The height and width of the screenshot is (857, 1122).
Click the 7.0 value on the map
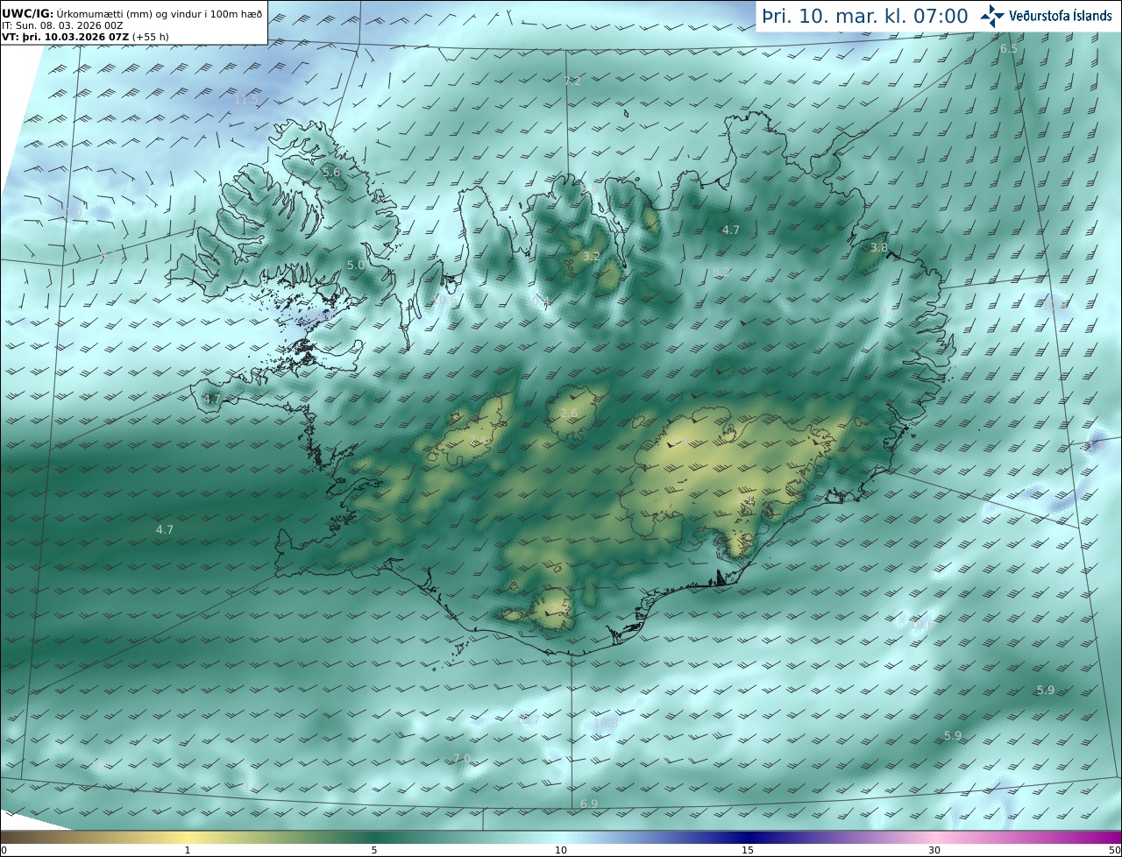click(x=462, y=758)
